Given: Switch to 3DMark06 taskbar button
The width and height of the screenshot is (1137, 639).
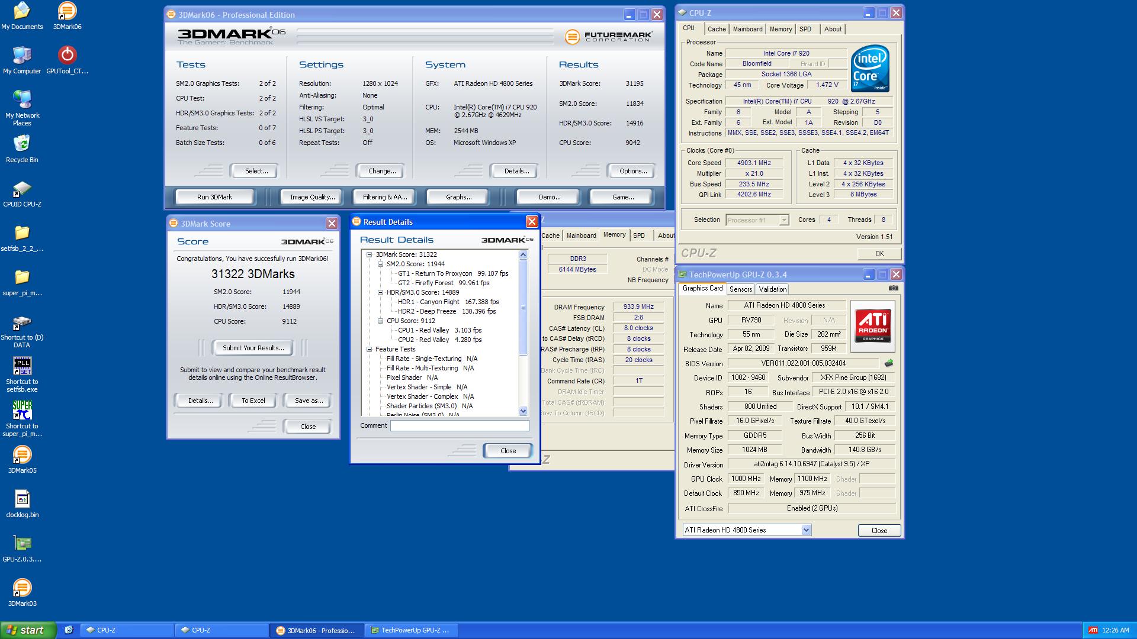Looking at the screenshot, I should 317,630.
